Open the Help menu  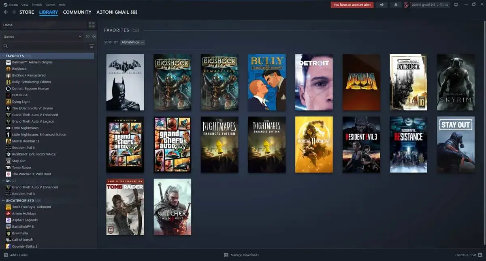pos(62,5)
